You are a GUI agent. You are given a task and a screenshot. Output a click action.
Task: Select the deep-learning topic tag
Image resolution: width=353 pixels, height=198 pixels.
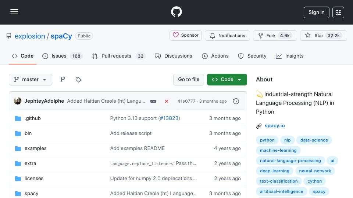(275, 171)
